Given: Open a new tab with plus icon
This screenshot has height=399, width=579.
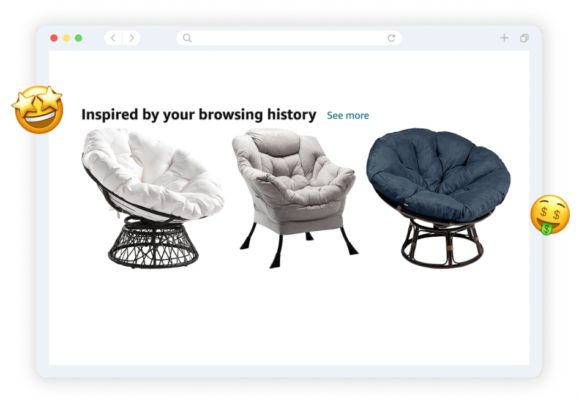Looking at the screenshot, I should [504, 38].
